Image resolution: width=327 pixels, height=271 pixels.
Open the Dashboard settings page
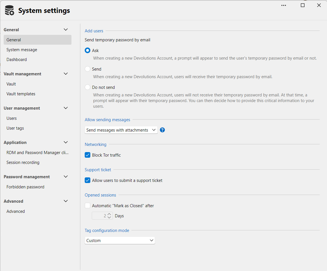(17, 60)
